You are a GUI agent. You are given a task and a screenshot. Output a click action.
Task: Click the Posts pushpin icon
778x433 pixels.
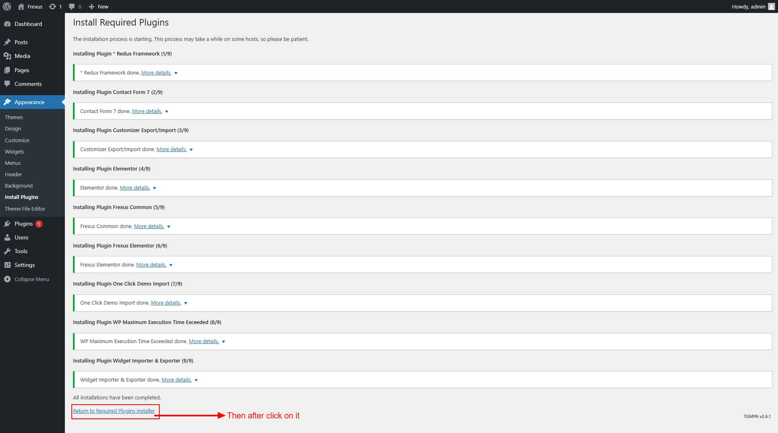(7, 42)
